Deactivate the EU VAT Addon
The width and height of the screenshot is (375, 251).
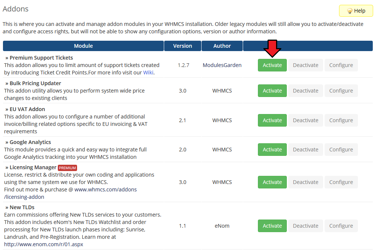[306, 120]
